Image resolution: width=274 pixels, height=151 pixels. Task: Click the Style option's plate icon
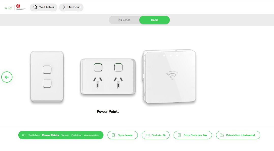click(x=113, y=135)
